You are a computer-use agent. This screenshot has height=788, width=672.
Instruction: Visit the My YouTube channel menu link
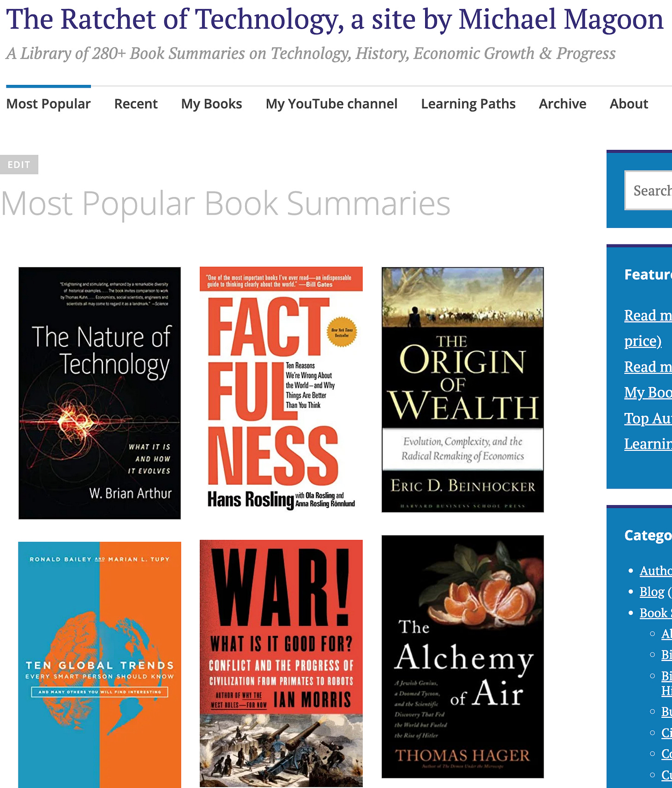pyautogui.click(x=331, y=104)
